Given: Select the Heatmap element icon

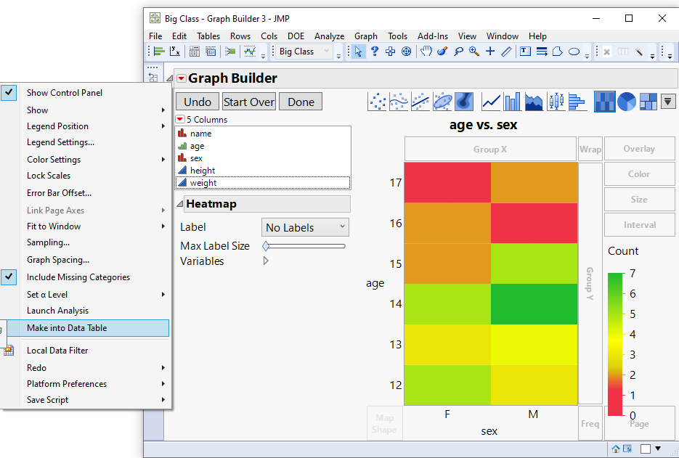Looking at the screenshot, I should click(x=605, y=102).
